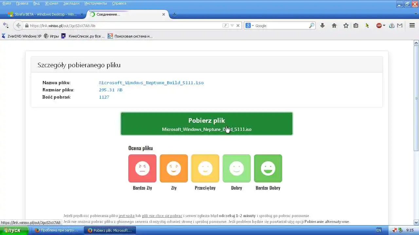Click the address bar reader/page icon

point(225,25)
